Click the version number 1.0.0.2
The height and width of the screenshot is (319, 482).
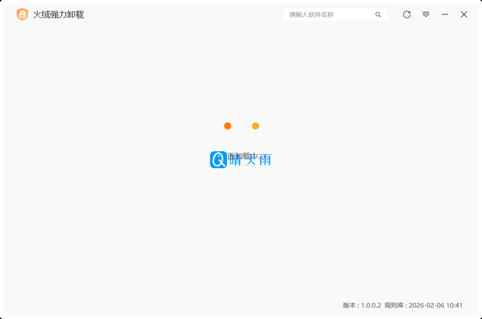(x=371, y=305)
